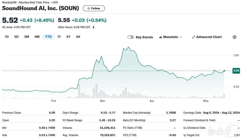Viewport: 241px width, 140px height.
Task: Follow the SoundHound AI stock
Action: coord(94,8)
